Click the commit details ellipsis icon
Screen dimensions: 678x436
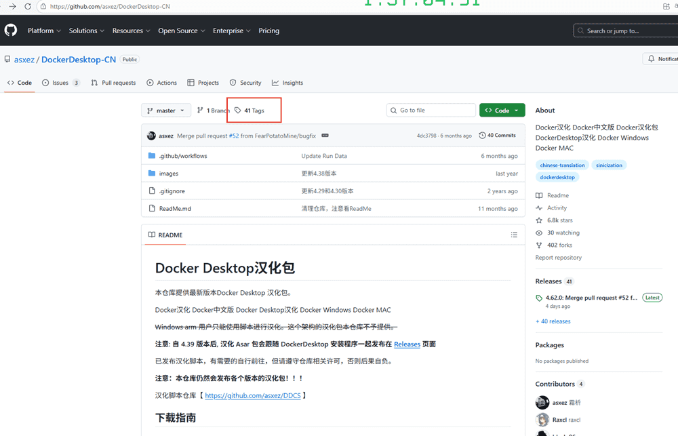click(325, 136)
